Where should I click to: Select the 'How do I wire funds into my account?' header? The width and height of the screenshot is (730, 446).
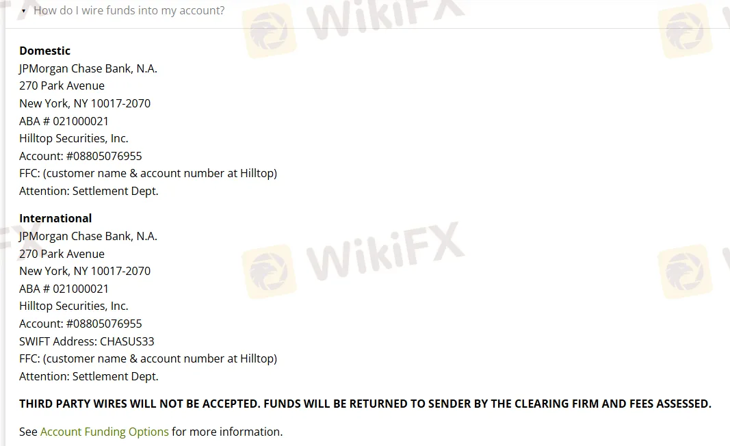click(x=129, y=10)
